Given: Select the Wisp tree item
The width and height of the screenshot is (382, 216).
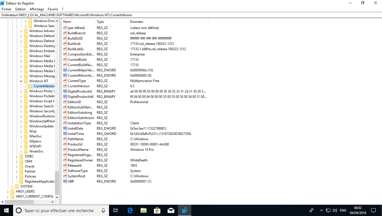Looking at the screenshot, I should 33,131.
